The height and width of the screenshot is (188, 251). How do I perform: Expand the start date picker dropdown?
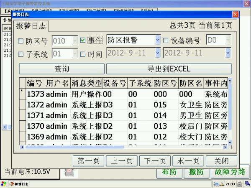158,53
